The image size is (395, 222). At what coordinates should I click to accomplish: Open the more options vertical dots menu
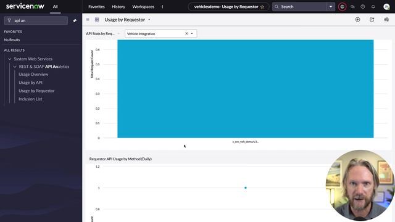click(x=162, y=7)
